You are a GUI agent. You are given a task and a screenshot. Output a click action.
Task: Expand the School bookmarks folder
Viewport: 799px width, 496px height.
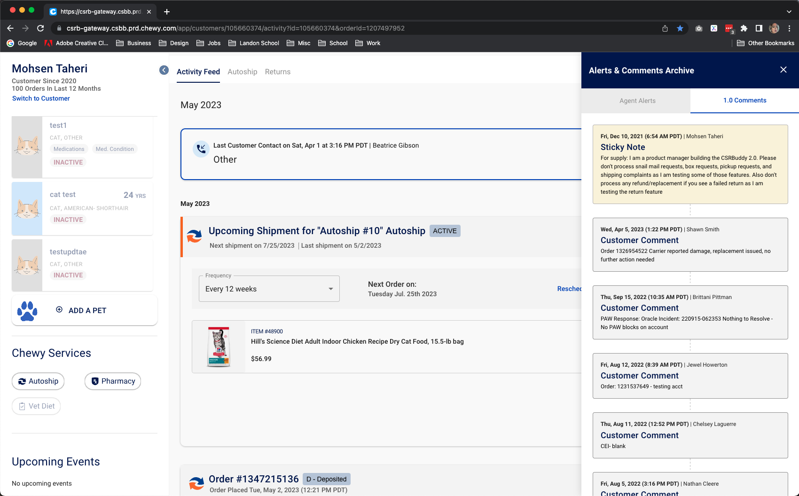pyautogui.click(x=333, y=43)
